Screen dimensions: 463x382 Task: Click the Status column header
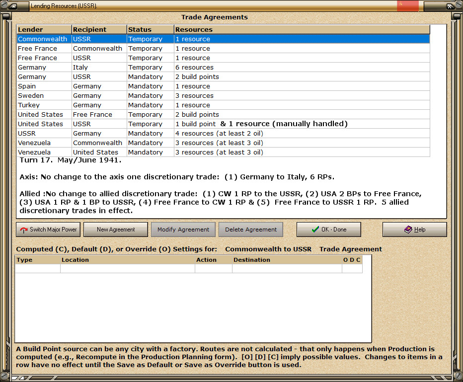click(151, 29)
